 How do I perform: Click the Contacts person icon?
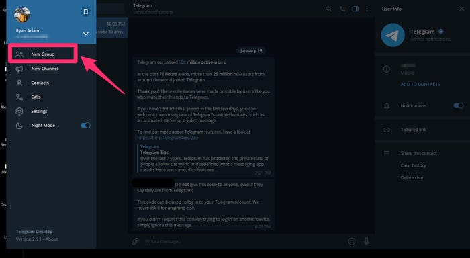click(19, 83)
